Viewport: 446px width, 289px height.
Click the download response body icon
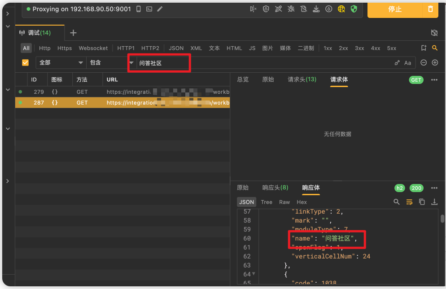[434, 202]
